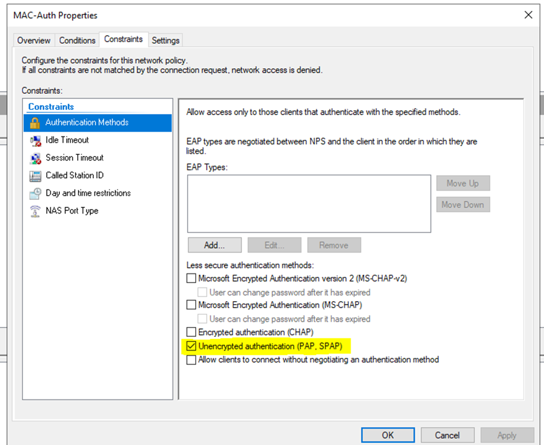Click the Day and time restrictions clock icon
The width and height of the screenshot is (544, 445).
[x=35, y=193]
